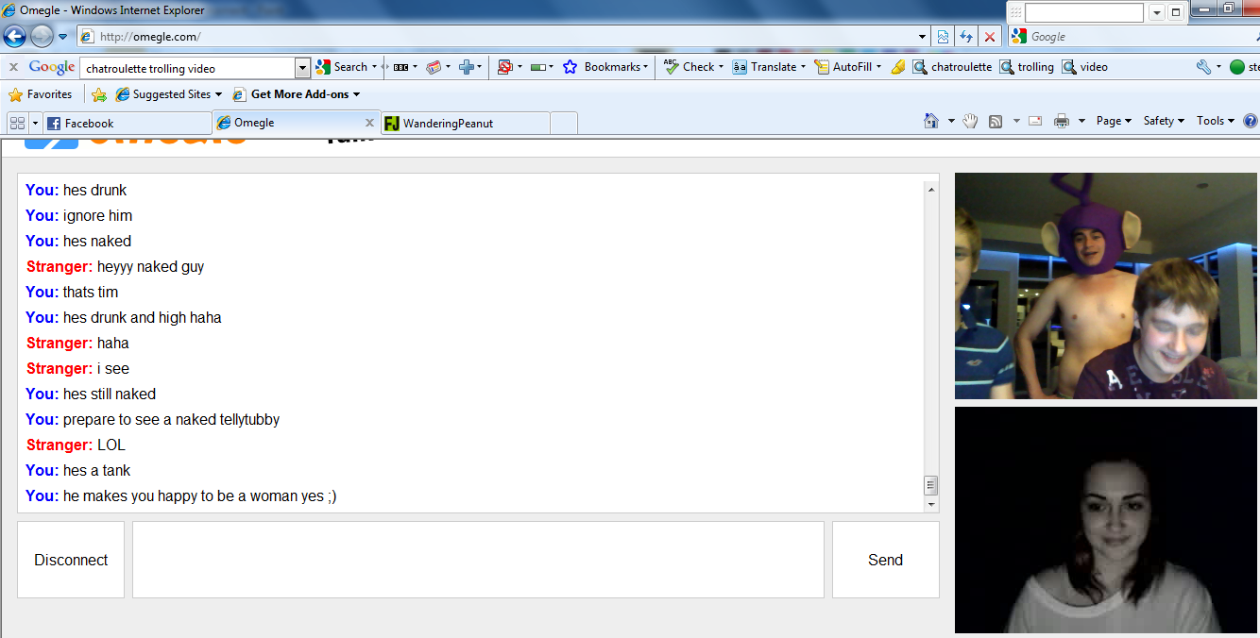This screenshot has height=638, width=1260.
Task: Open the Google Toolbar Bookmarks menu
Action: click(605, 67)
